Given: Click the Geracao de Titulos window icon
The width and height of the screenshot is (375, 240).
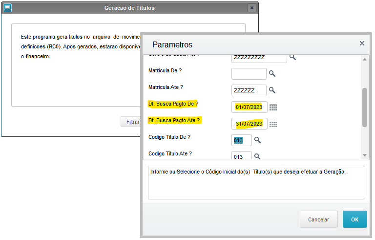Looking at the screenshot, I should [7, 8].
